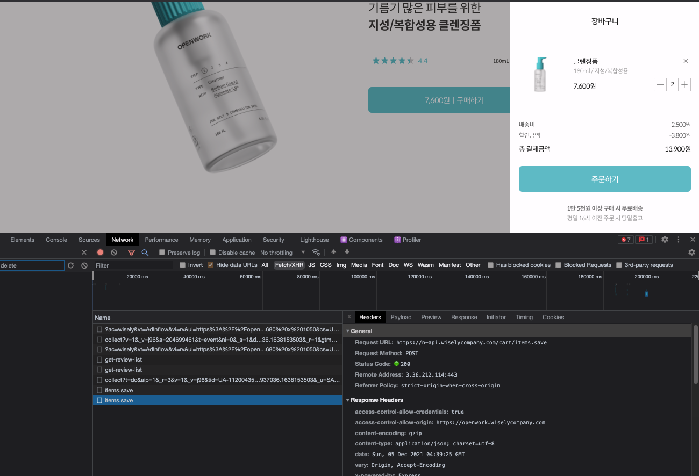Open the Lighthouse tab
699x476 pixels.
pyautogui.click(x=315, y=240)
